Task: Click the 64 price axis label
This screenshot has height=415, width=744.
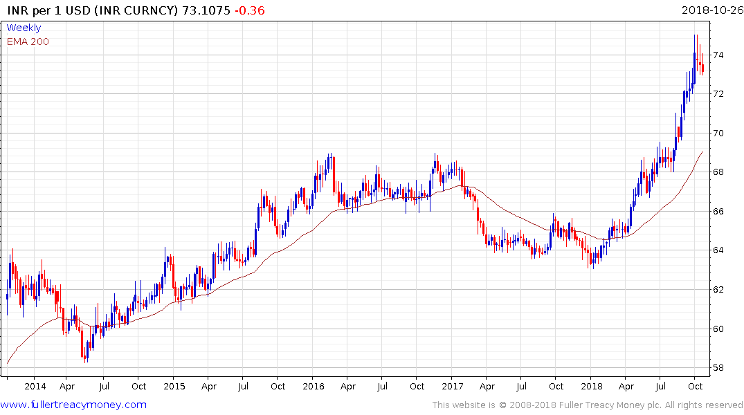Action: pyautogui.click(x=718, y=250)
